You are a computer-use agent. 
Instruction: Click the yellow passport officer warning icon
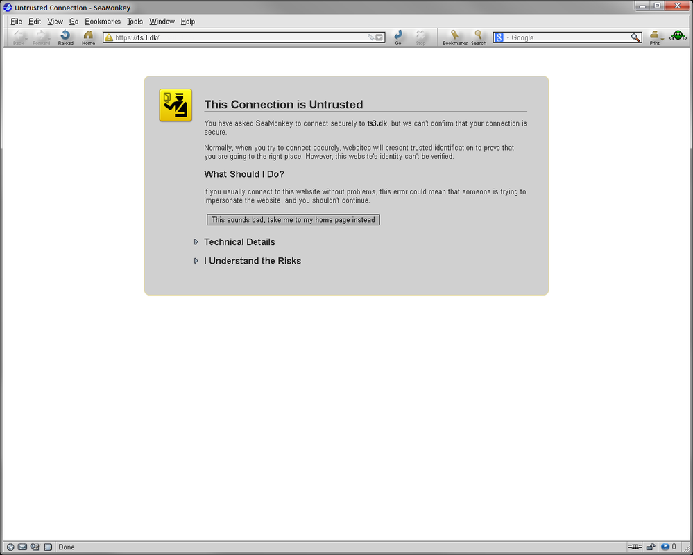pyautogui.click(x=176, y=105)
